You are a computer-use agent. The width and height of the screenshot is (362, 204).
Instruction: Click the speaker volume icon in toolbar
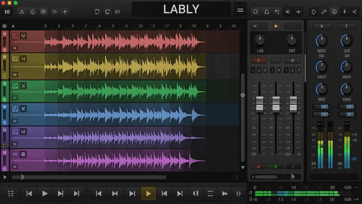(288, 12)
